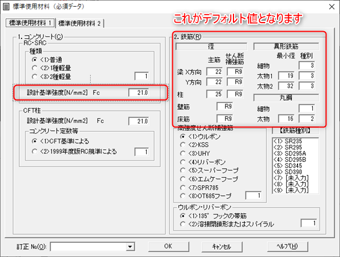Switch to 標準使用材料 2 tab
340x257 pixels.
point(79,23)
